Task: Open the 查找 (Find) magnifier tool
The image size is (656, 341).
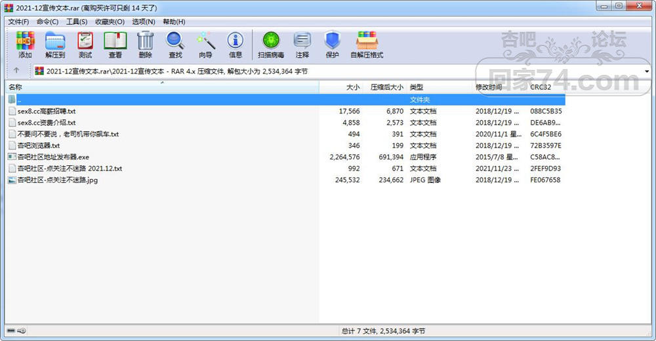Action: coord(175,45)
